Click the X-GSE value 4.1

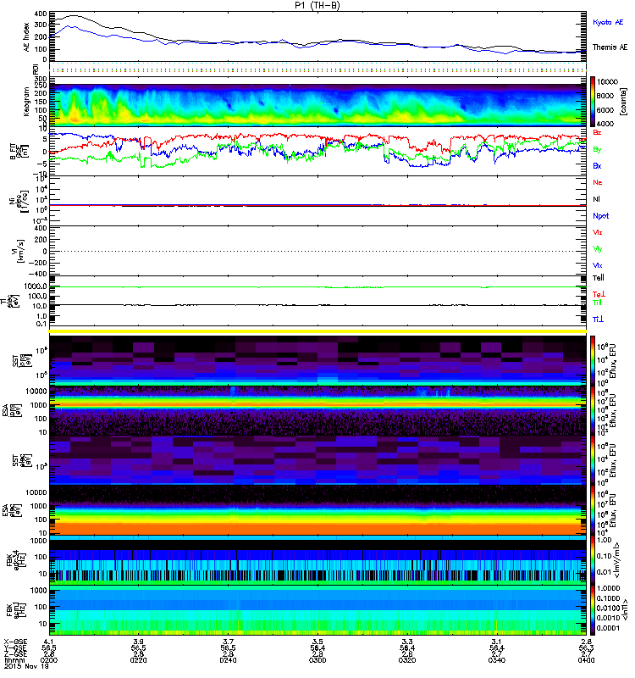[x=49, y=642]
